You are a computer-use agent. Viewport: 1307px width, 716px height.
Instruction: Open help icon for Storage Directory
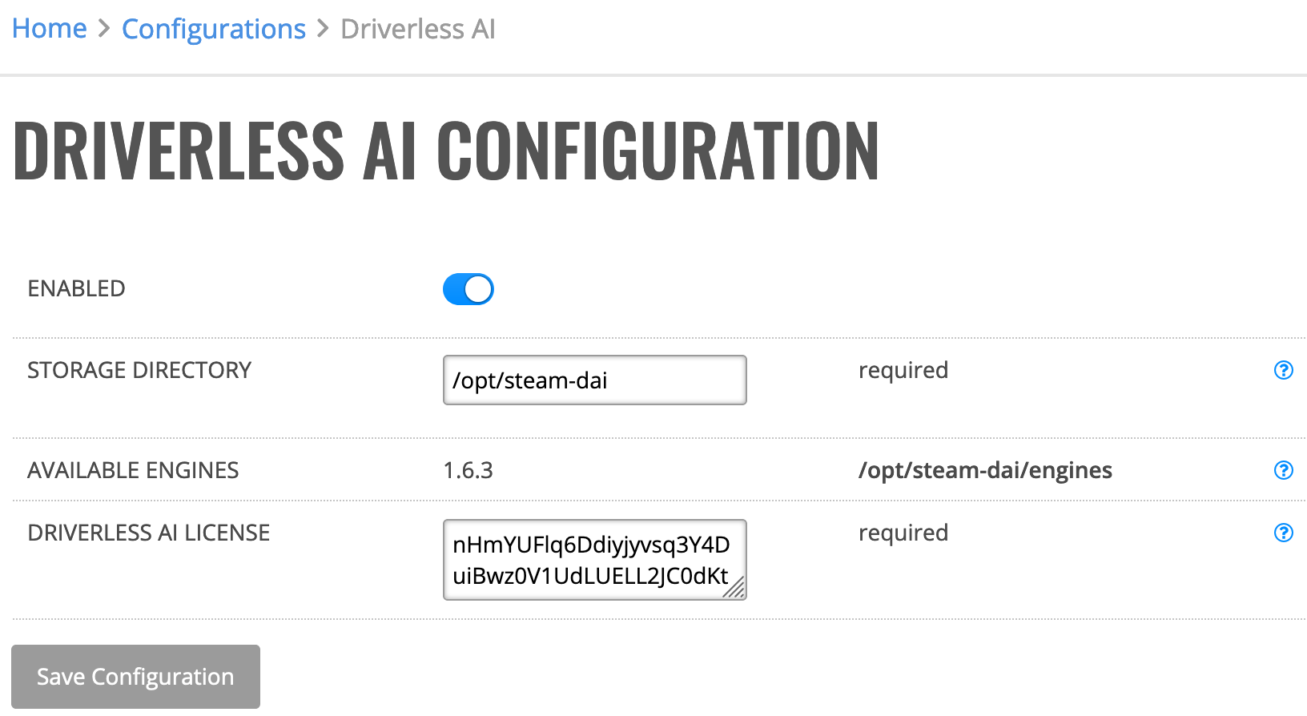[1283, 370]
